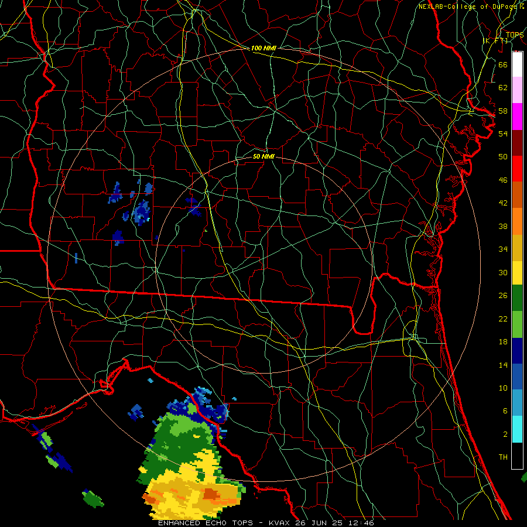Click the legend value "66"
Image resolution: width=527 pixels, height=527 pixels.
(503, 64)
